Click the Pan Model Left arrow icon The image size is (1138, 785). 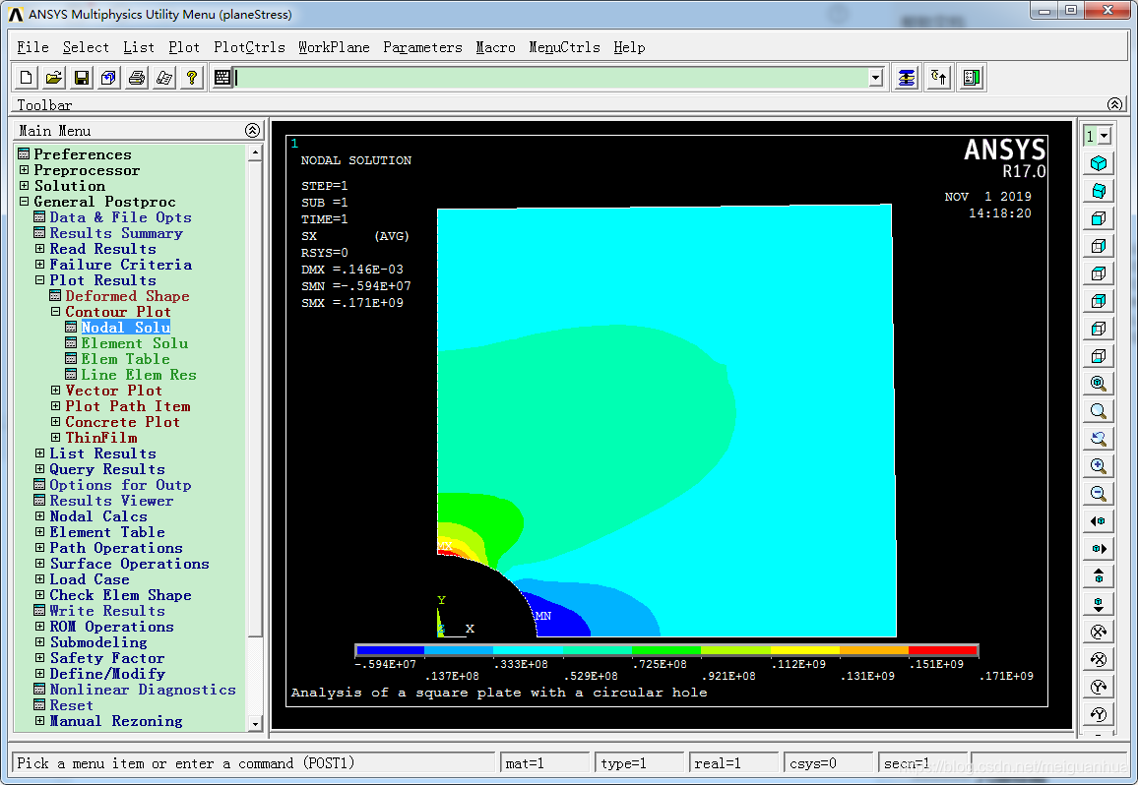[x=1099, y=521]
